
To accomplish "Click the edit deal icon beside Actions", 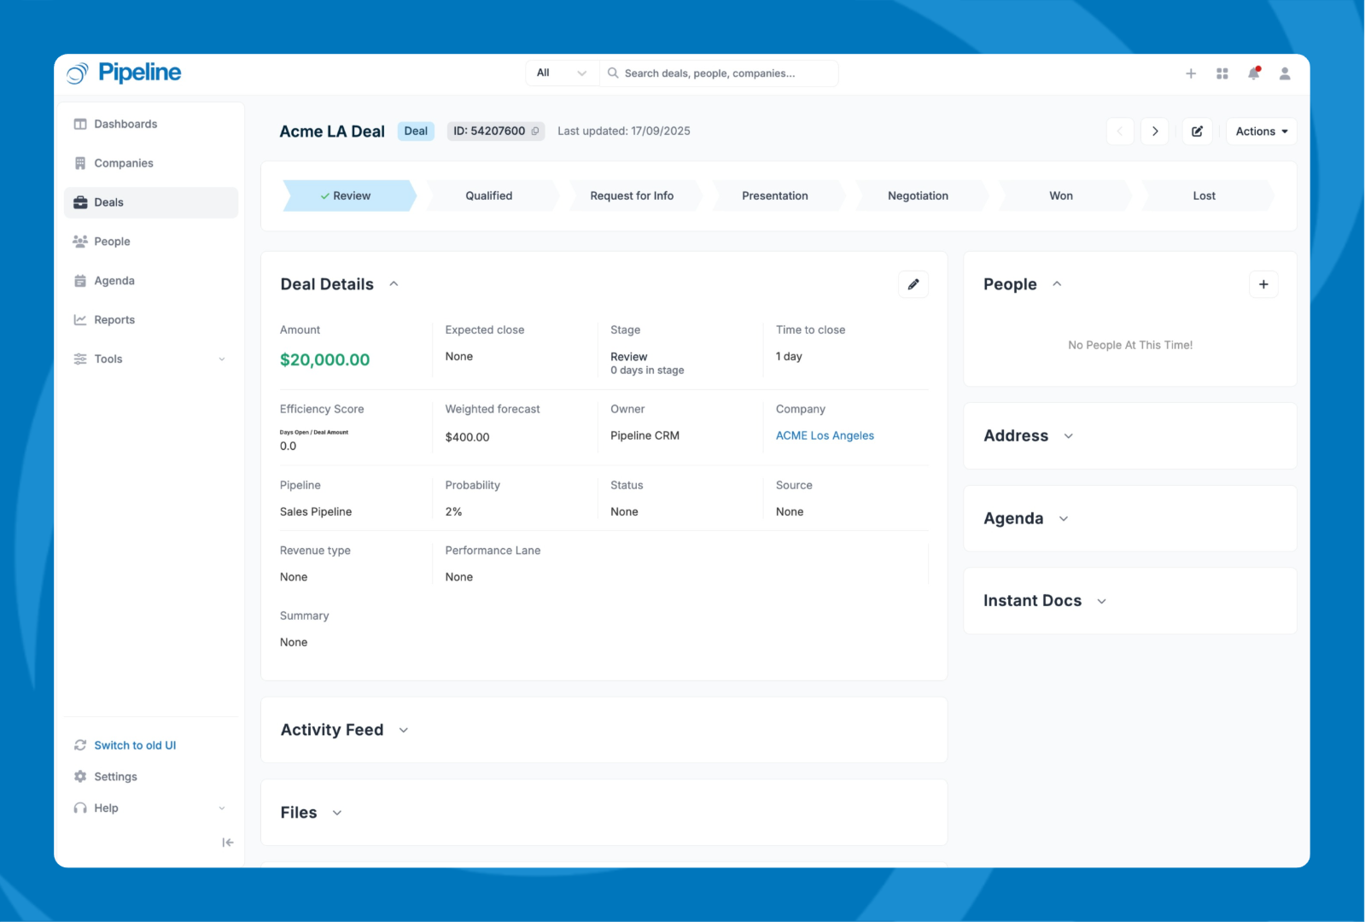I will [x=1197, y=131].
